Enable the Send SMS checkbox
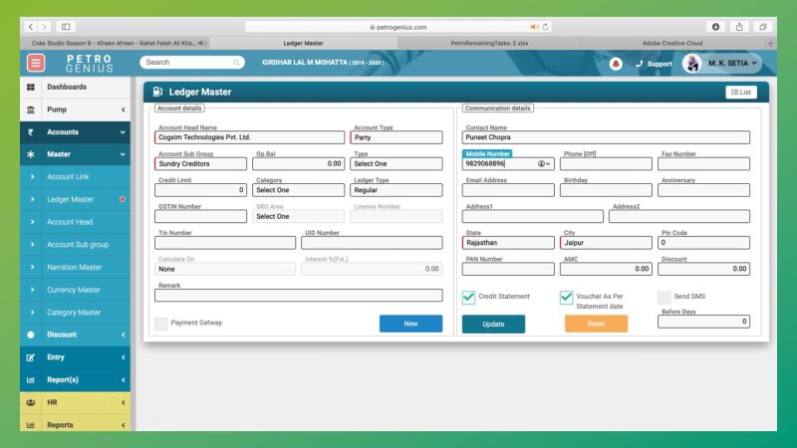 point(664,297)
